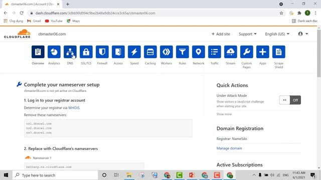Open the English (US) language dropdown
Screen dimensions: 321x180
[277, 34]
